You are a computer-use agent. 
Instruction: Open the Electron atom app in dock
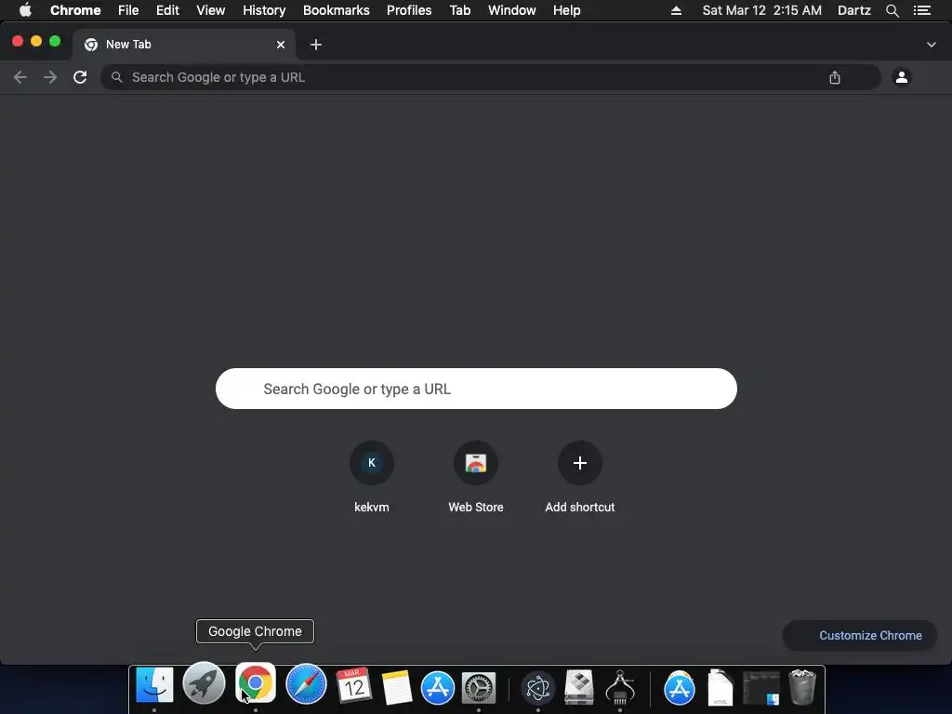coord(538,688)
